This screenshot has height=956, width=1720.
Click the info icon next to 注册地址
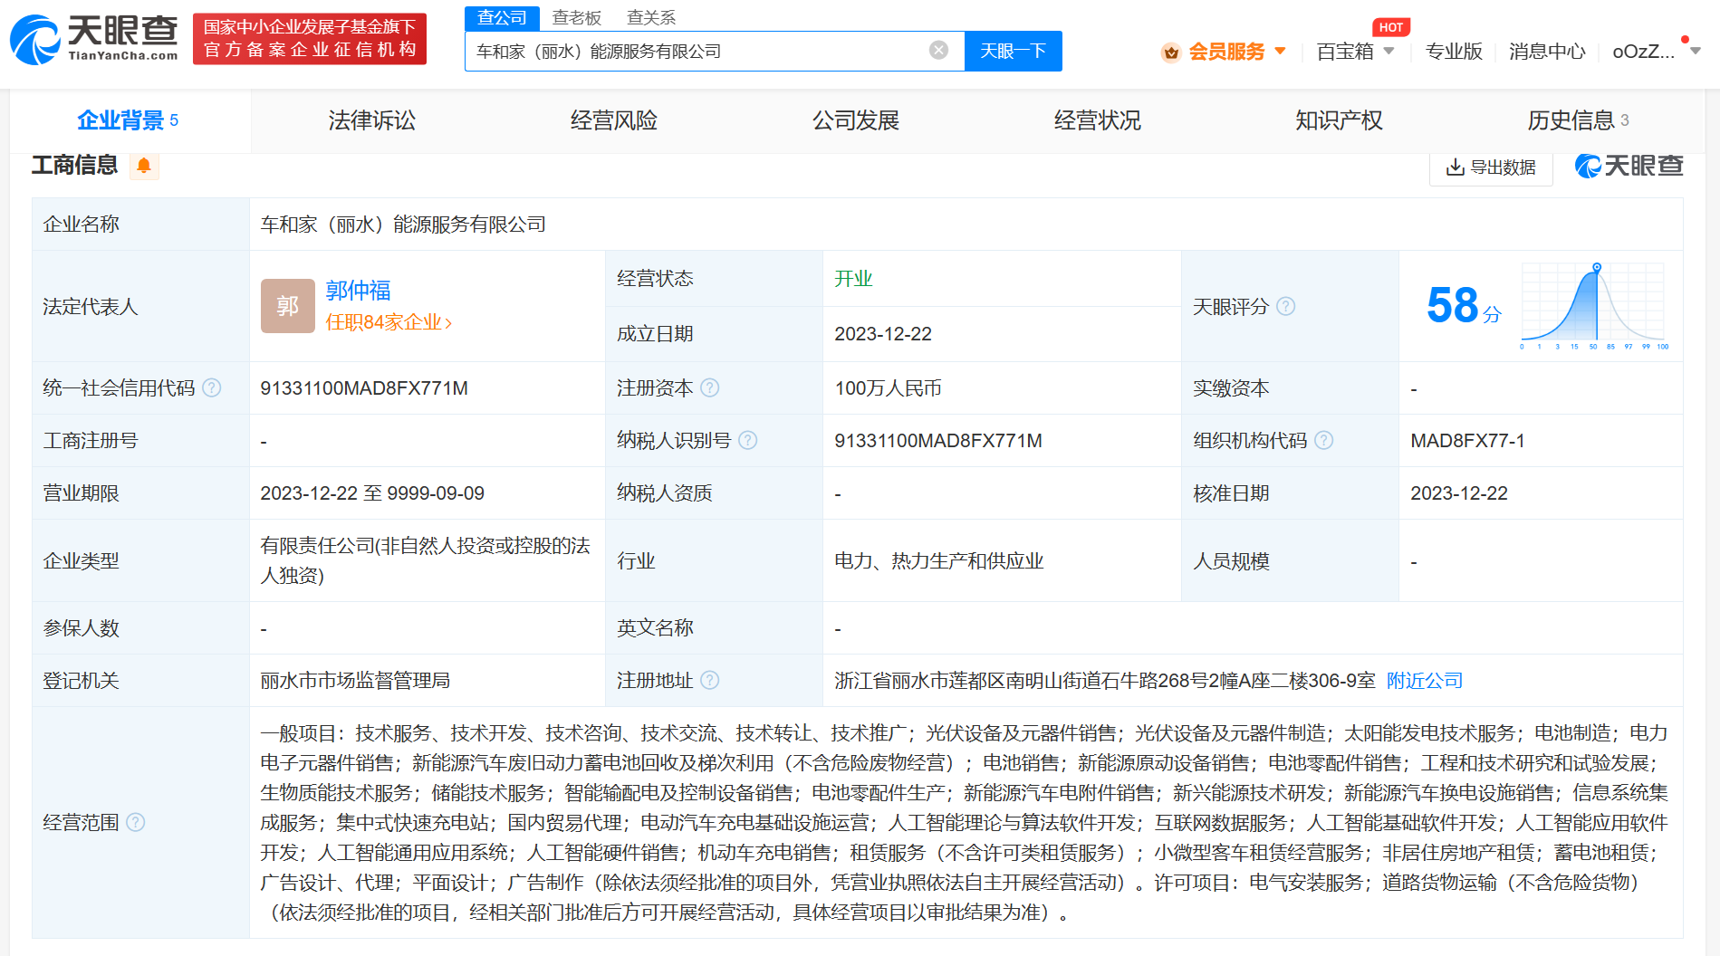[710, 681]
